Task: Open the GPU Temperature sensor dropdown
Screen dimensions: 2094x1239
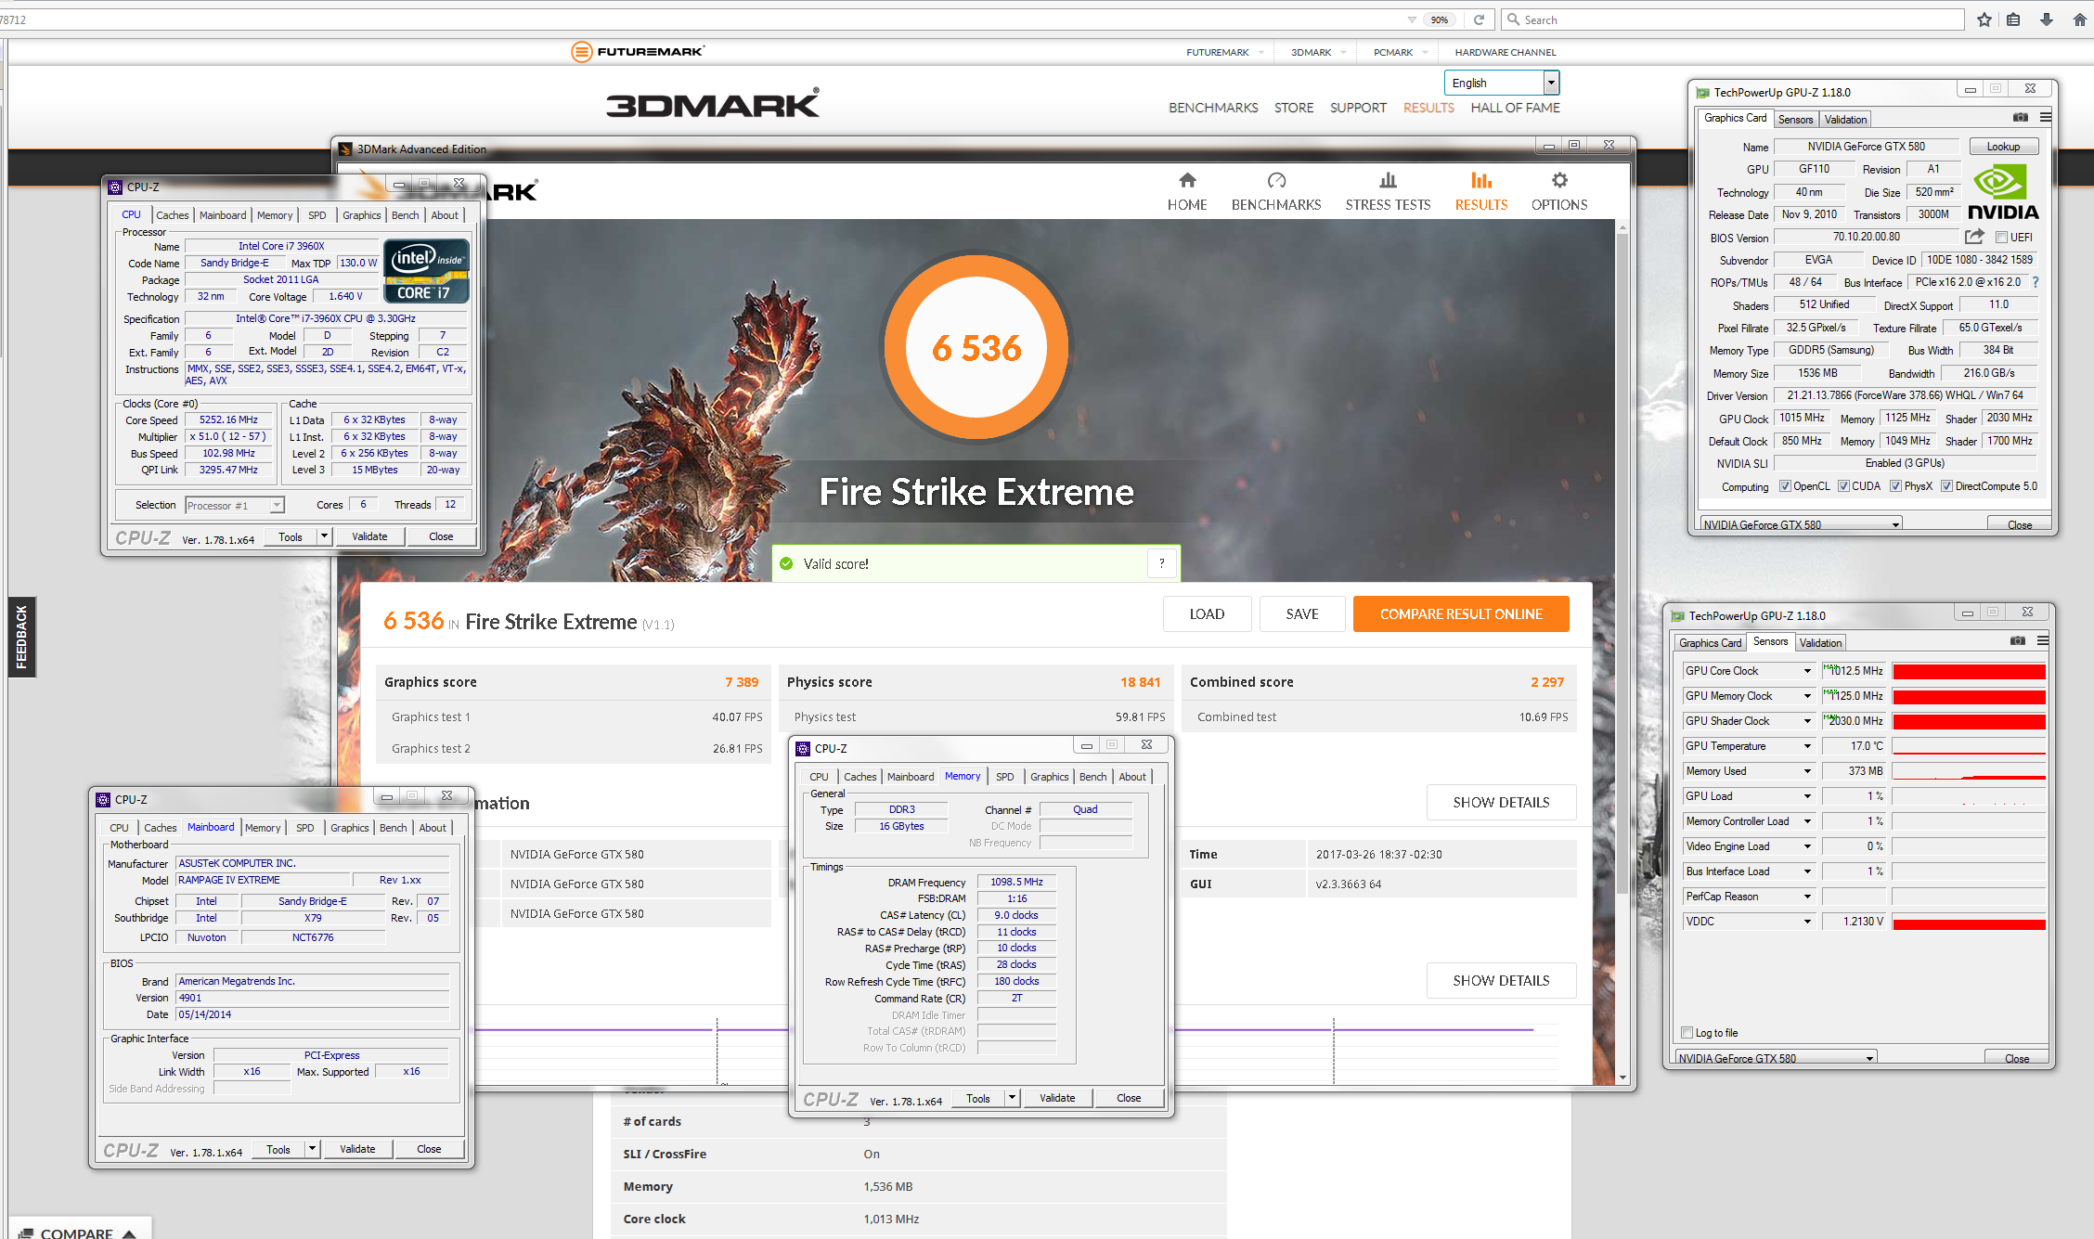Action: 1806,746
